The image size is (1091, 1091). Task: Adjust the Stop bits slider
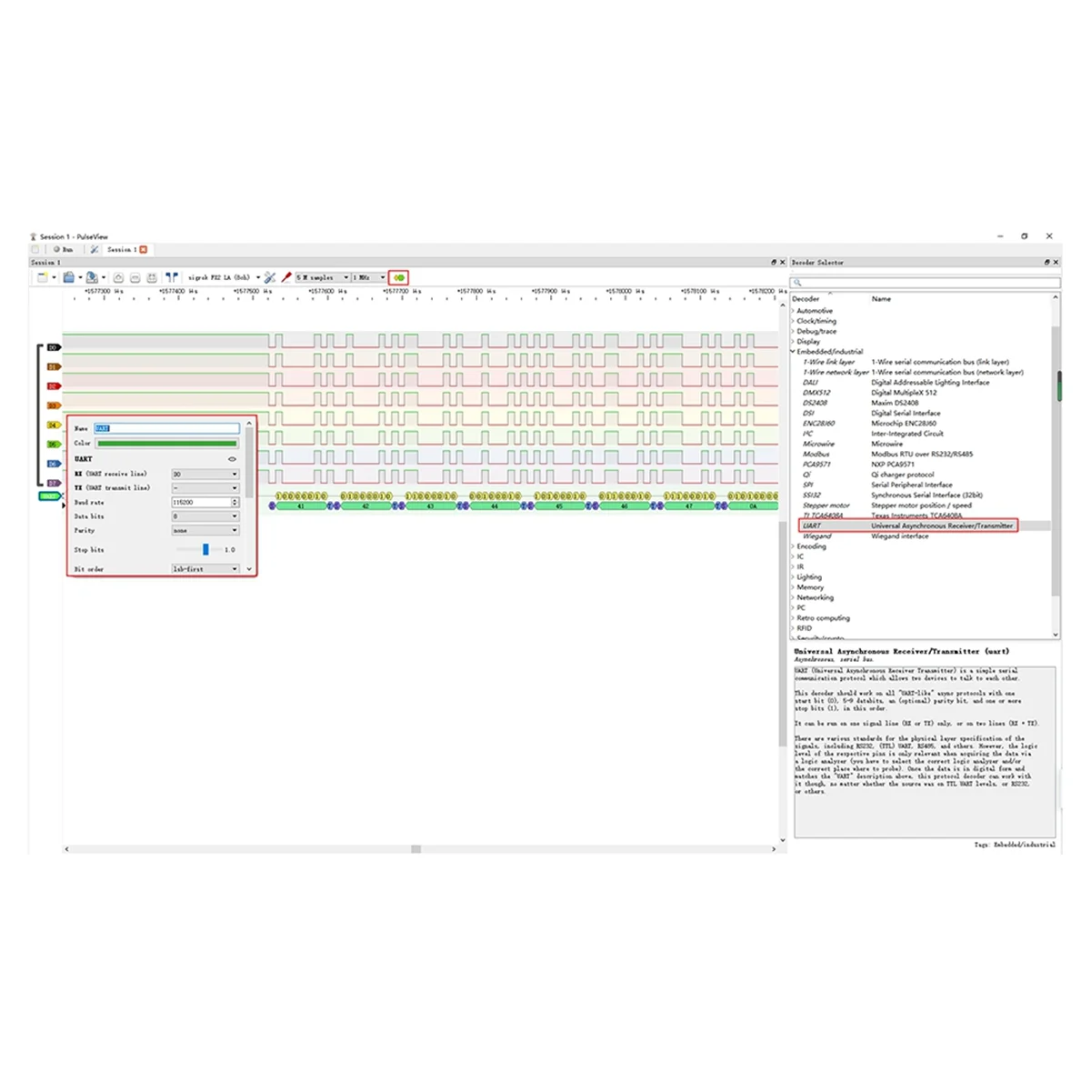(x=205, y=549)
